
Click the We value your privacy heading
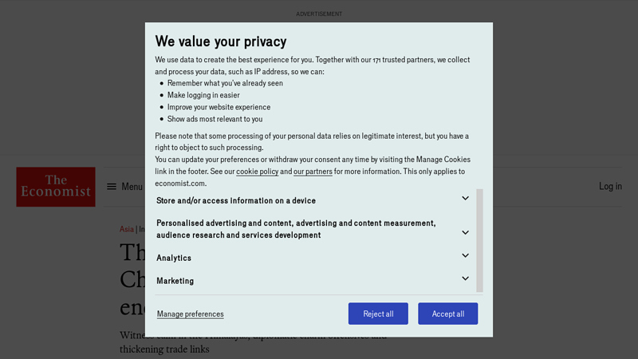coord(221,41)
